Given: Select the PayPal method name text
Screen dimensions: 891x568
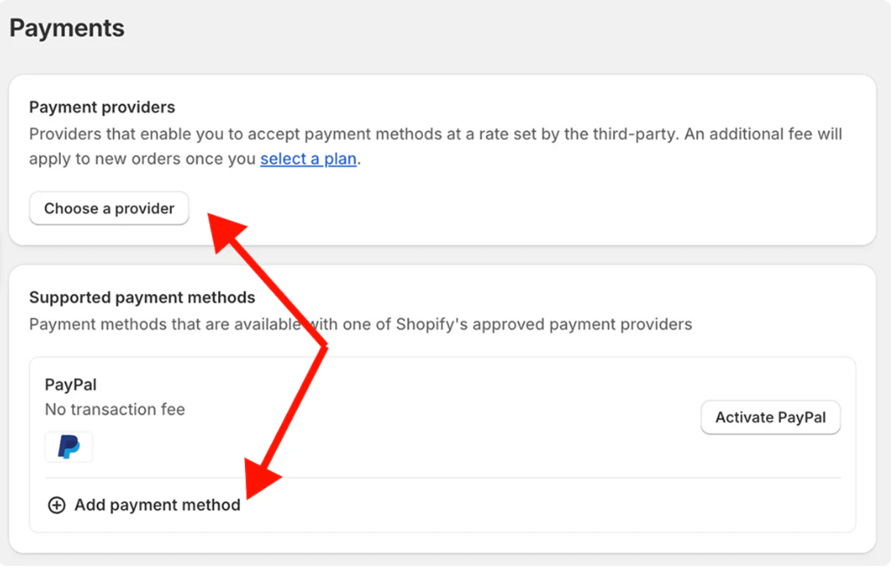Looking at the screenshot, I should [x=70, y=385].
